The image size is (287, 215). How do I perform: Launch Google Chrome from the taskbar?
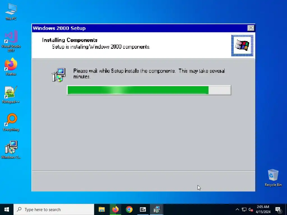[129, 209]
